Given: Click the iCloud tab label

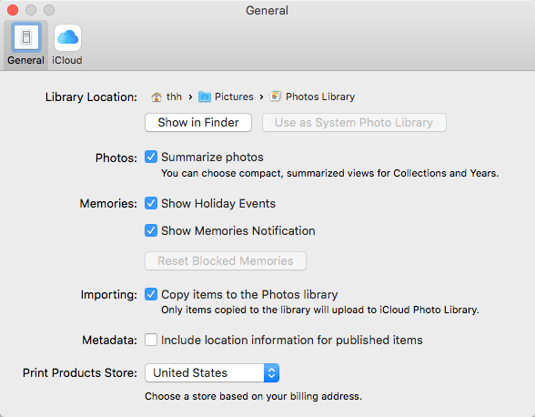Looking at the screenshot, I should pos(67,60).
